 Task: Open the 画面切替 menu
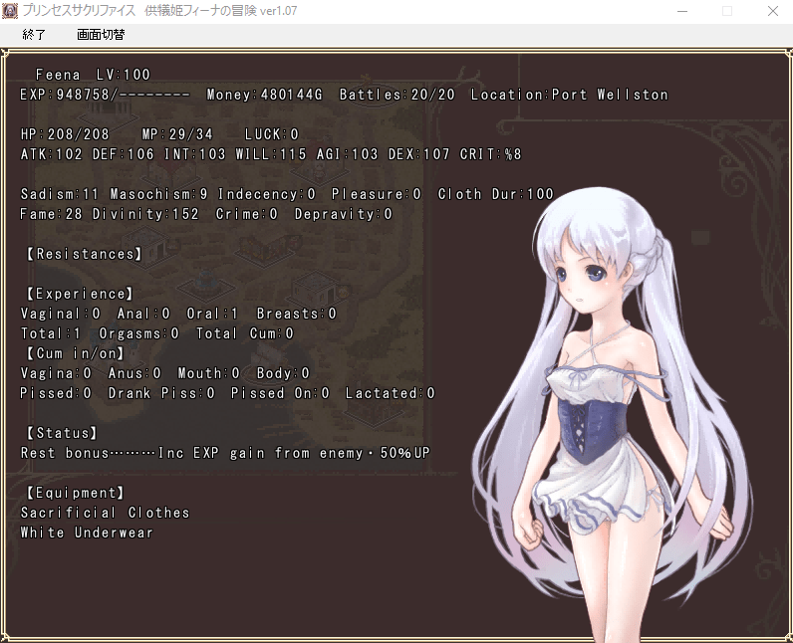click(101, 34)
